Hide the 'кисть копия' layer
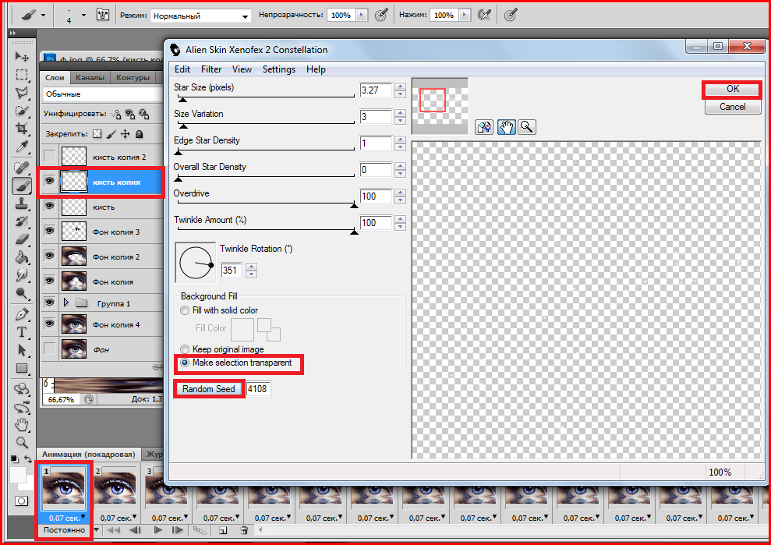The image size is (771, 545). click(50, 182)
